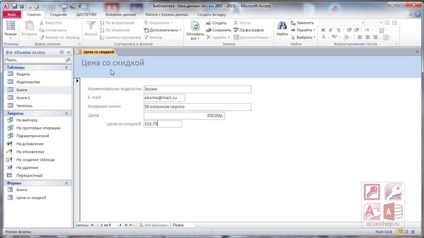
Task: Click the E-mail field
Action: [164, 98]
